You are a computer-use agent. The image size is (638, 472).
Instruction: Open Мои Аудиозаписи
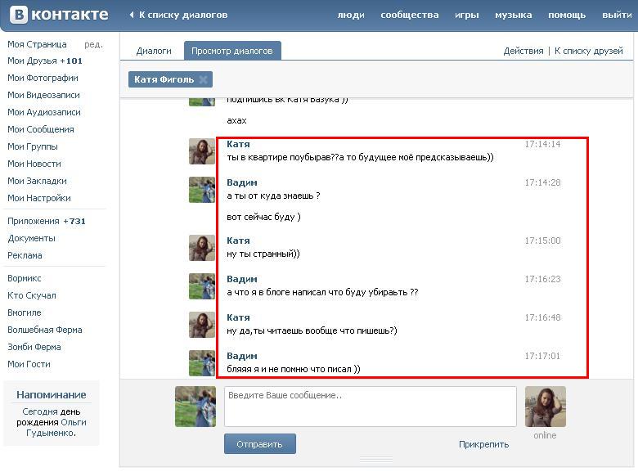(x=44, y=112)
